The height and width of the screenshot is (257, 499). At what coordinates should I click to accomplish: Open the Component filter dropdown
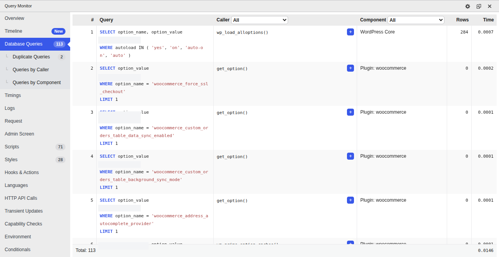416,20
